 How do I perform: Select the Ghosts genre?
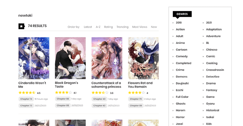coord(181,104)
